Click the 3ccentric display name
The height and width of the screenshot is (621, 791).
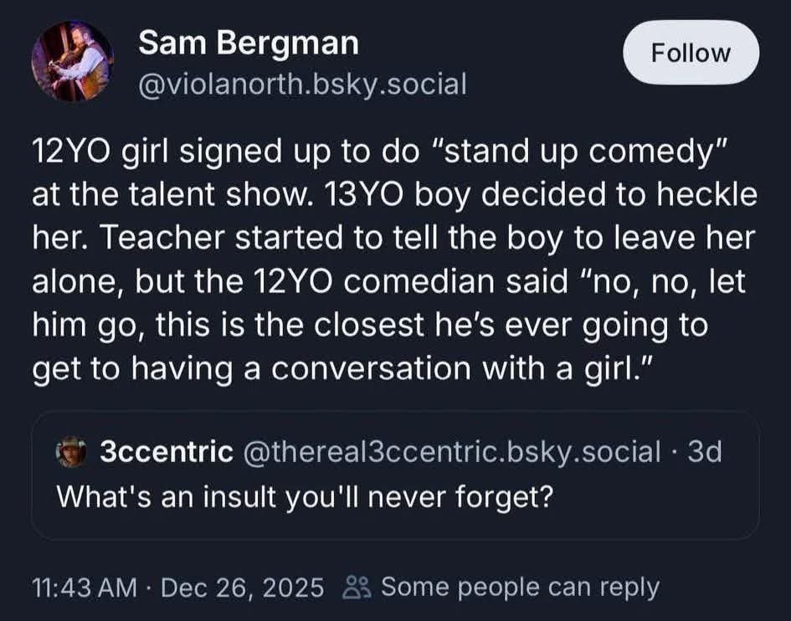[166, 453]
